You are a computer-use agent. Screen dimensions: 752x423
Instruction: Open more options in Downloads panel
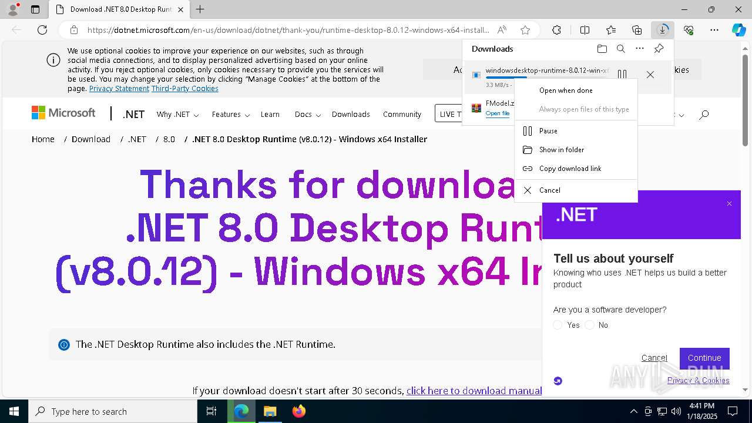click(640, 49)
